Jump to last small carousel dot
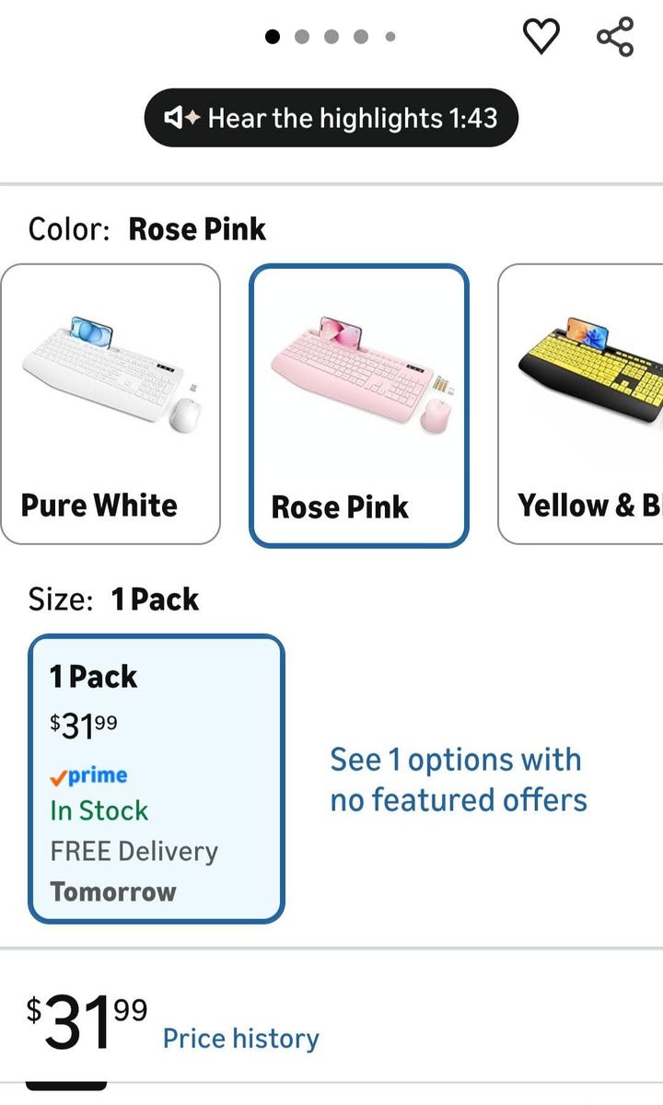 click(x=390, y=37)
